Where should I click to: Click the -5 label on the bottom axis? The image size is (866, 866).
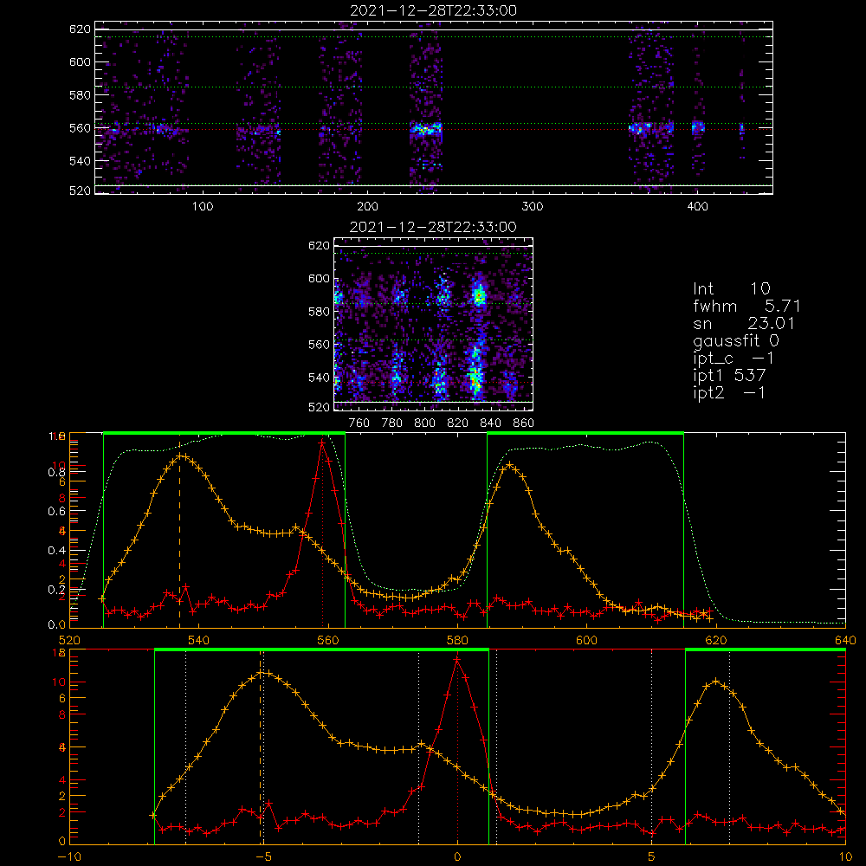[263, 857]
